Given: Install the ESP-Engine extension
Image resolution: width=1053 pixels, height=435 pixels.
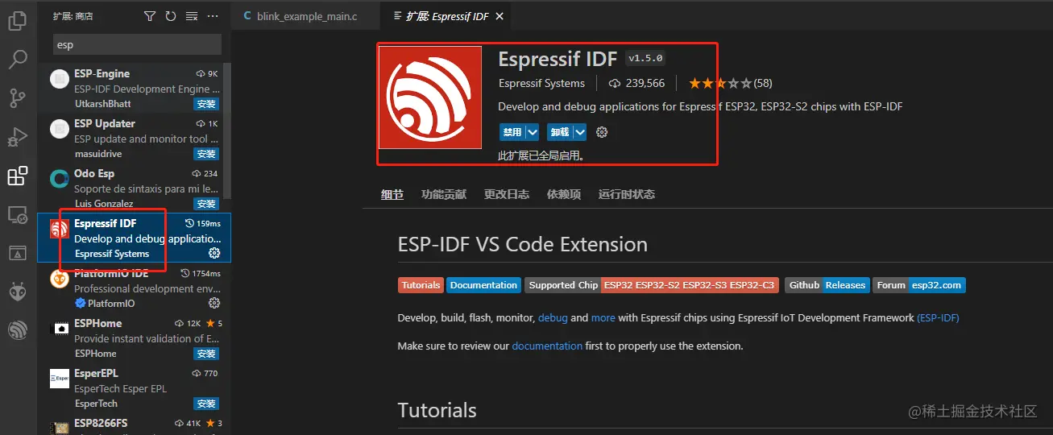Looking at the screenshot, I should 206,104.
